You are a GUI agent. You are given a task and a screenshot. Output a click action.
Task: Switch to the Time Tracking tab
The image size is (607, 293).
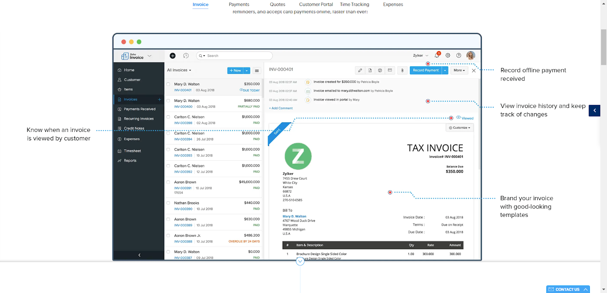click(354, 5)
